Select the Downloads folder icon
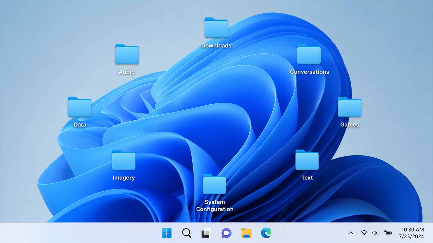The height and width of the screenshot is (243, 433). click(216, 27)
